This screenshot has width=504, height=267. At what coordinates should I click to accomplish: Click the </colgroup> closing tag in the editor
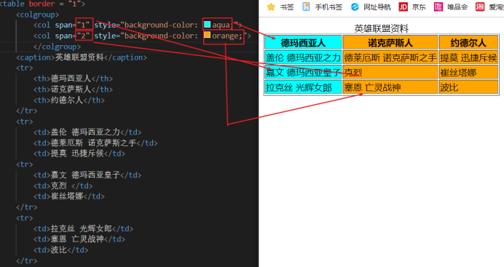coord(58,47)
